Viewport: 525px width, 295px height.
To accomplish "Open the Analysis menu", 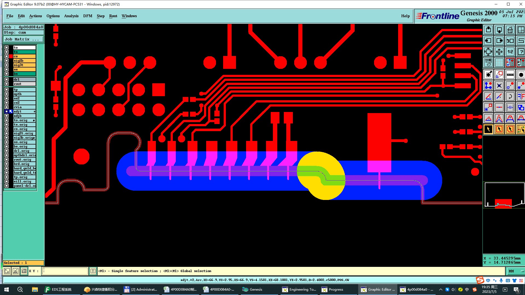I will click(x=71, y=16).
